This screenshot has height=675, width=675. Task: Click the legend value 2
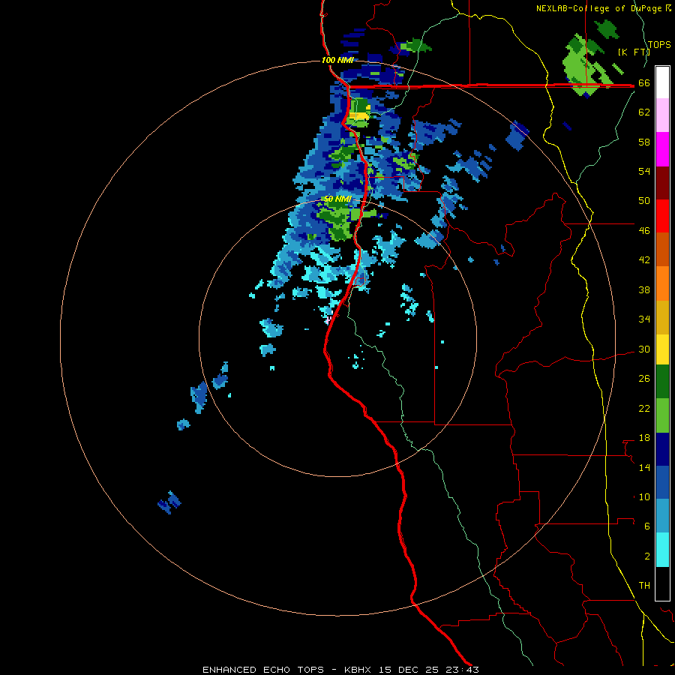(647, 556)
